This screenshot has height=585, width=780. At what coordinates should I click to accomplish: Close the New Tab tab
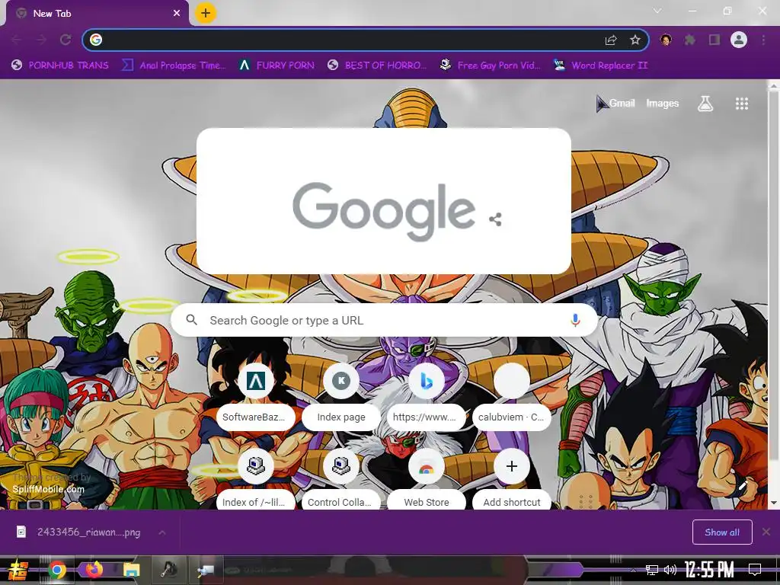177,14
